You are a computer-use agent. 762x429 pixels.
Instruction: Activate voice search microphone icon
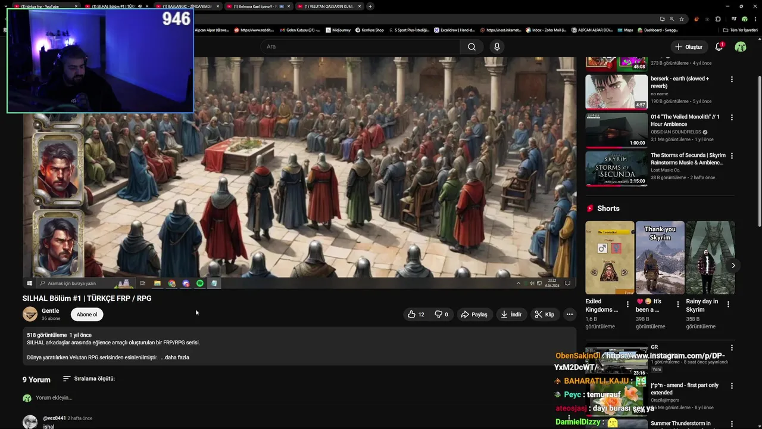pos(497,46)
